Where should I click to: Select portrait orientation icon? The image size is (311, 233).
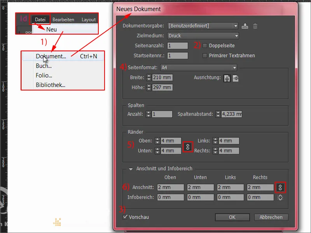tap(227, 78)
